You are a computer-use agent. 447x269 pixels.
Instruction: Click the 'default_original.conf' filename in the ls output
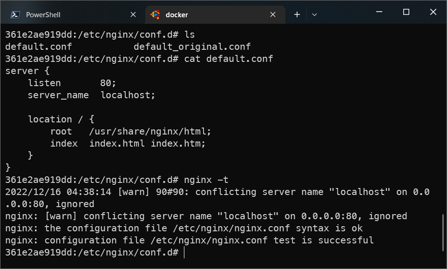pos(192,47)
